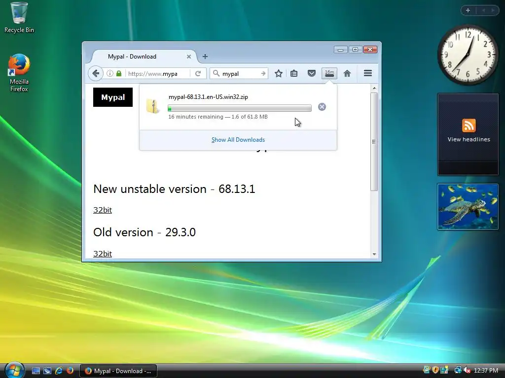Image resolution: width=505 pixels, height=378 pixels.
Task: Click Switch between windows quick launch icon
Action: (47, 371)
